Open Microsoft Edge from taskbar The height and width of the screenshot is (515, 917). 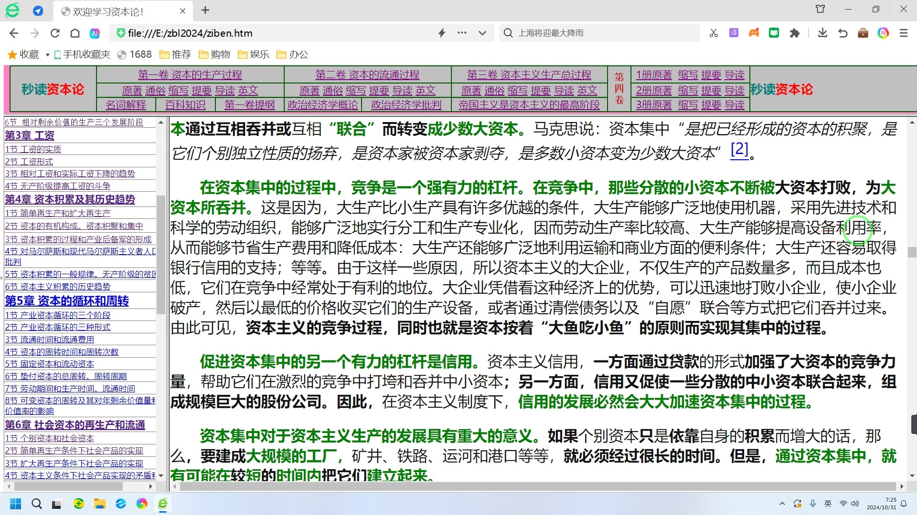120,504
